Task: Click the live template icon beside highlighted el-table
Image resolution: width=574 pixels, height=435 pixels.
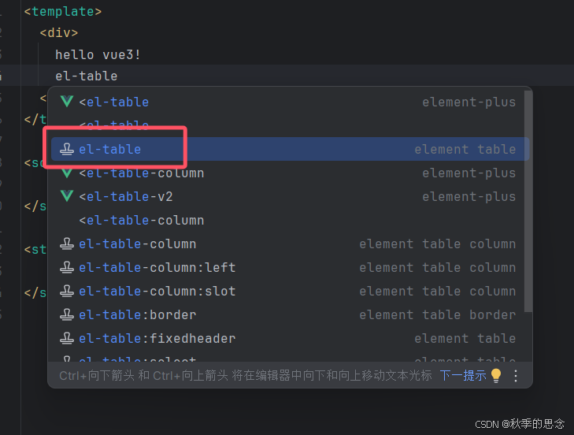Action: 67,149
